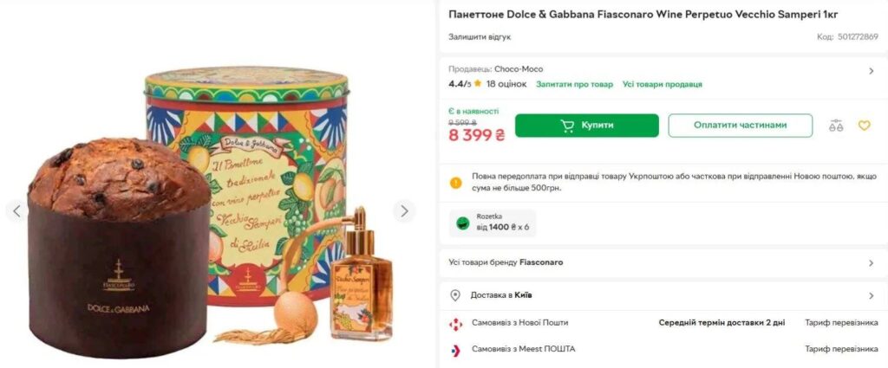Click the Meest Poshta logo icon
The width and height of the screenshot is (888, 368).
tap(455, 349)
